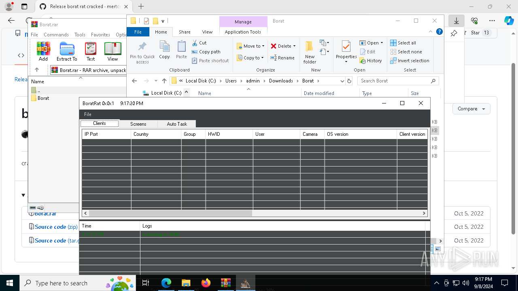
Task: Click Edit in Explorer Open group
Action: (367, 52)
